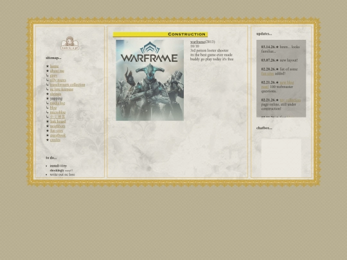Open the oc lore keeping page
This screenshot has width=347, height=260.
[x=62, y=89]
